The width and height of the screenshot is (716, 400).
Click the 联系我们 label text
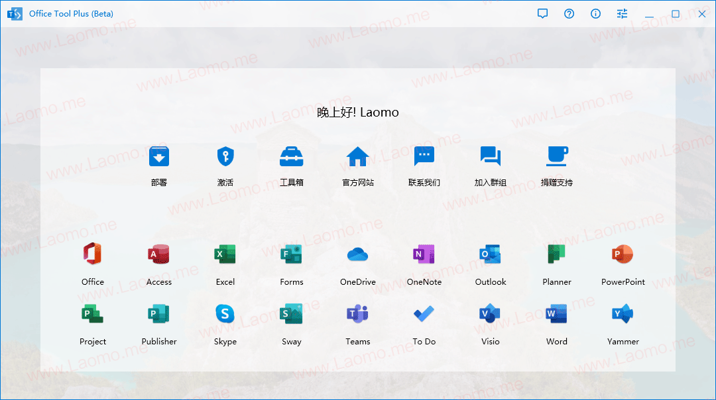tap(424, 182)
